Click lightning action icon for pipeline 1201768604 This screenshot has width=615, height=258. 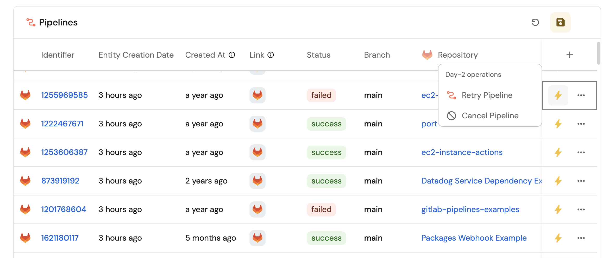point(558,209)
